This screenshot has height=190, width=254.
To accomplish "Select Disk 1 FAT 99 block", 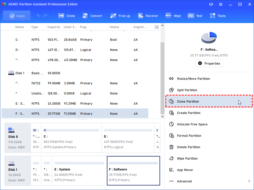I will (36, 171).
